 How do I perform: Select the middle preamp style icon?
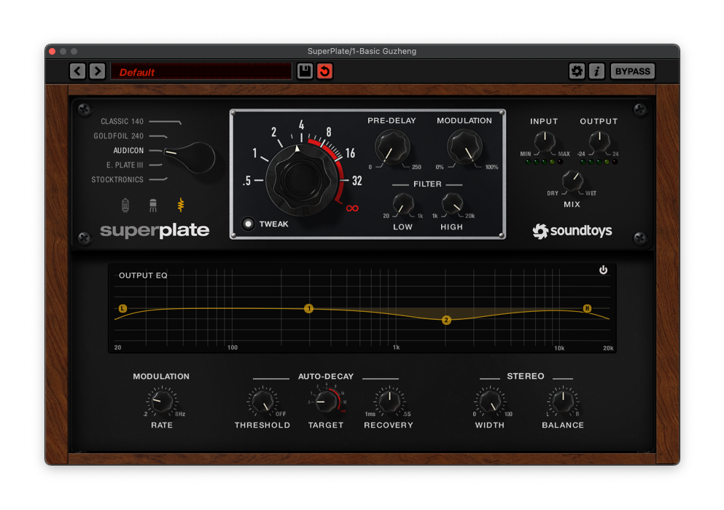point(153,205)
